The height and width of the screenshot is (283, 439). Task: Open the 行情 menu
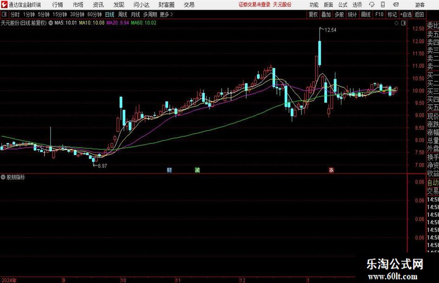click(x=58, y=5)
